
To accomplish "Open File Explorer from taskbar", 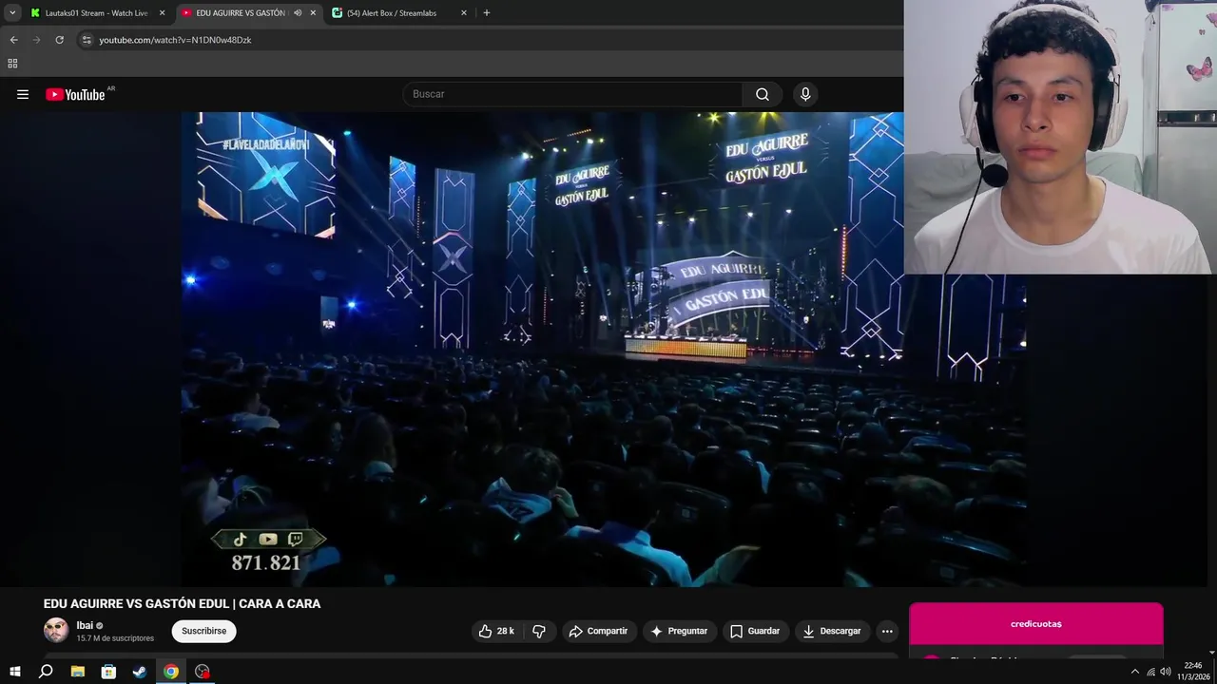I will point(77,672).
